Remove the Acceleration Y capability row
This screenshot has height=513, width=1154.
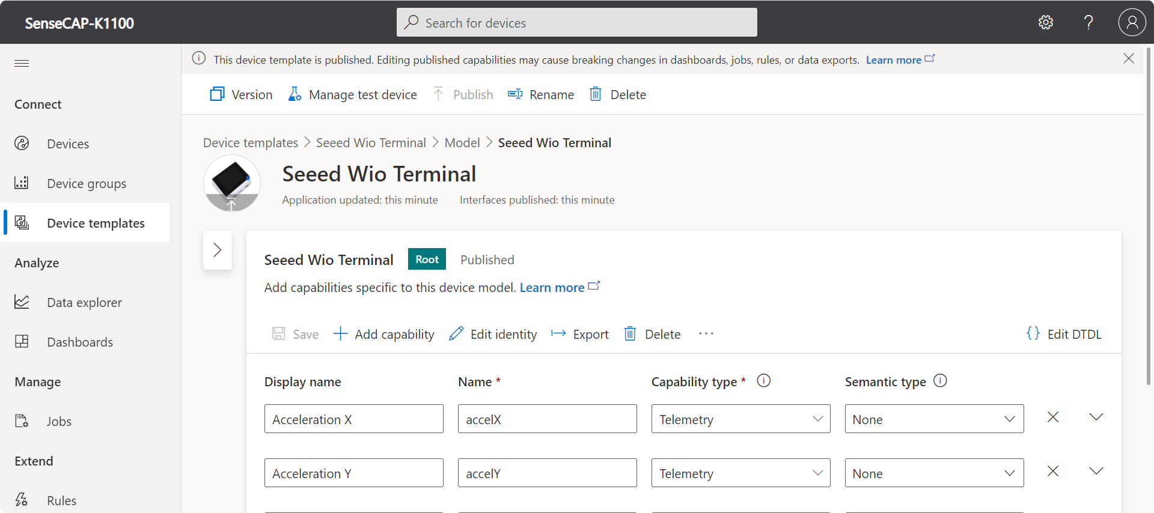point(1053,471)
